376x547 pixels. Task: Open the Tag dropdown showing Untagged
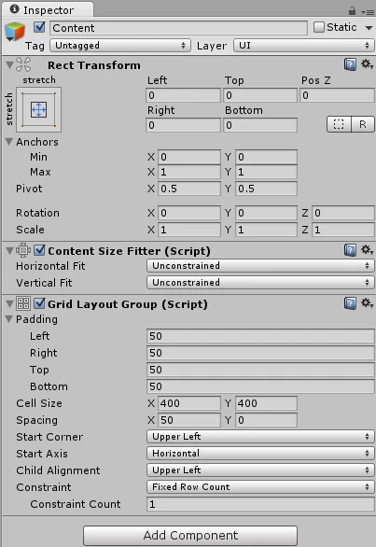pyautogui.click(x=120, y=46)
